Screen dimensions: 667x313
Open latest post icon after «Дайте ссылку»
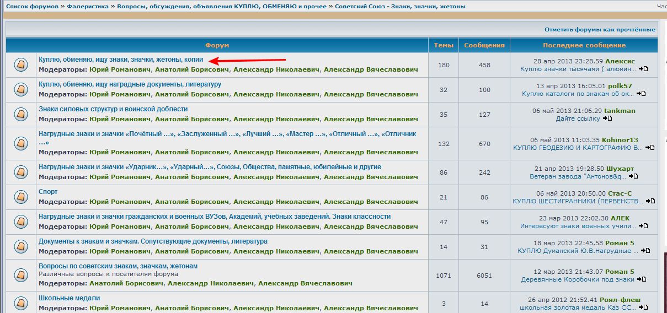click(x=607, y=118)
